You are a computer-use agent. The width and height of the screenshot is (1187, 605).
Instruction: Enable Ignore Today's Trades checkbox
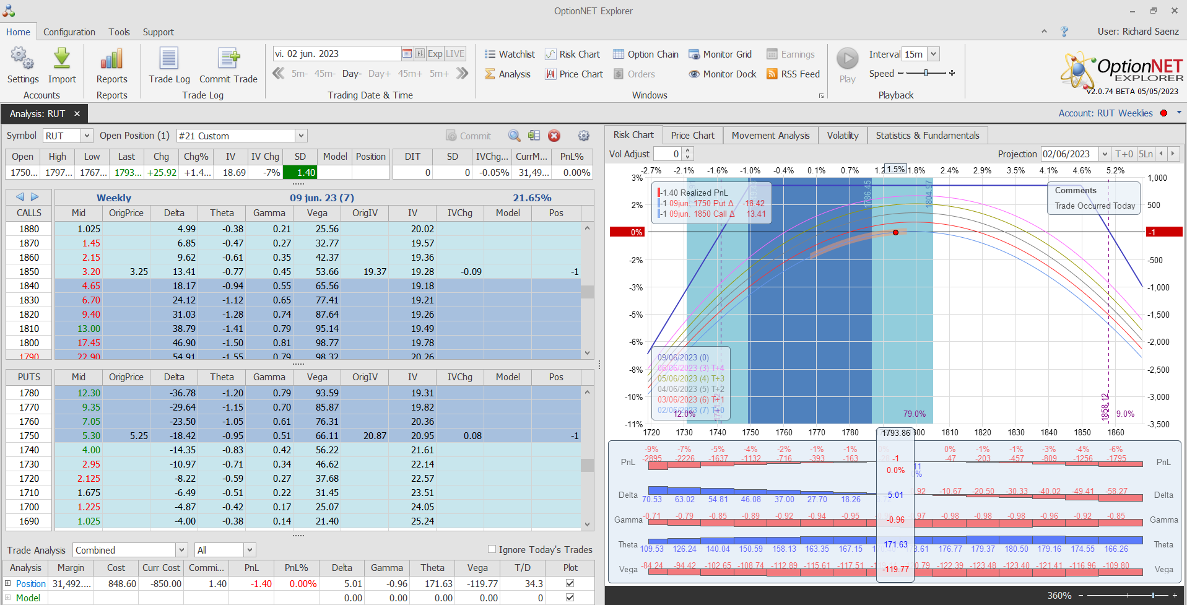coord(492,549)
